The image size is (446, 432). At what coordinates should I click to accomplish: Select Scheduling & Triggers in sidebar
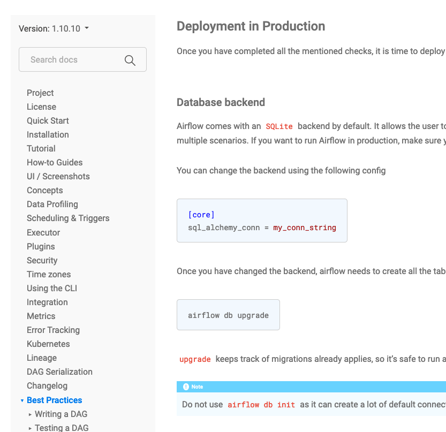68,218
